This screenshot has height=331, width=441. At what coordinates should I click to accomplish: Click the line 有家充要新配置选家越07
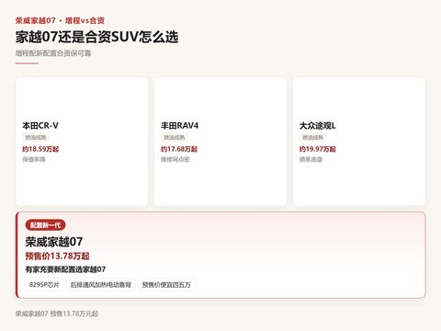click(65, 269)
